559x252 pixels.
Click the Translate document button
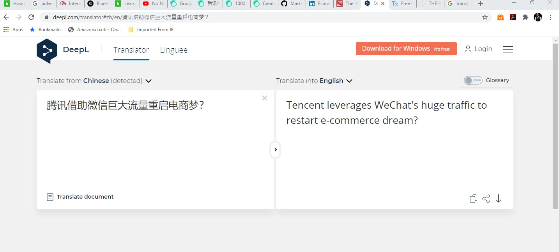pos(80,197)
